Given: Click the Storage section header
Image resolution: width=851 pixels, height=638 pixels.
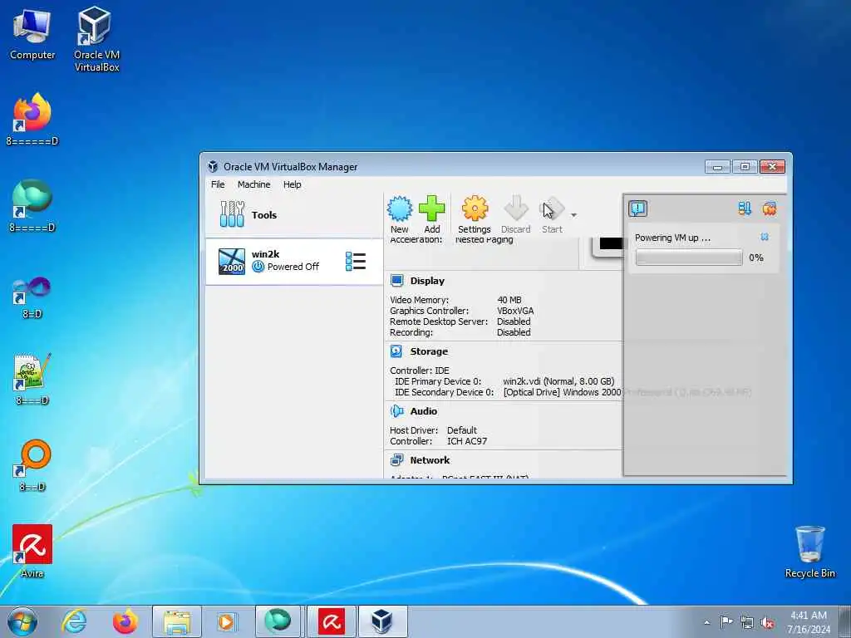Looking at the screenshot, I should pos(429,351).
